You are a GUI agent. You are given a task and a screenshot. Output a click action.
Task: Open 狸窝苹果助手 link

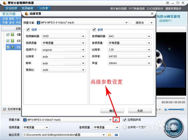point(173,9)
